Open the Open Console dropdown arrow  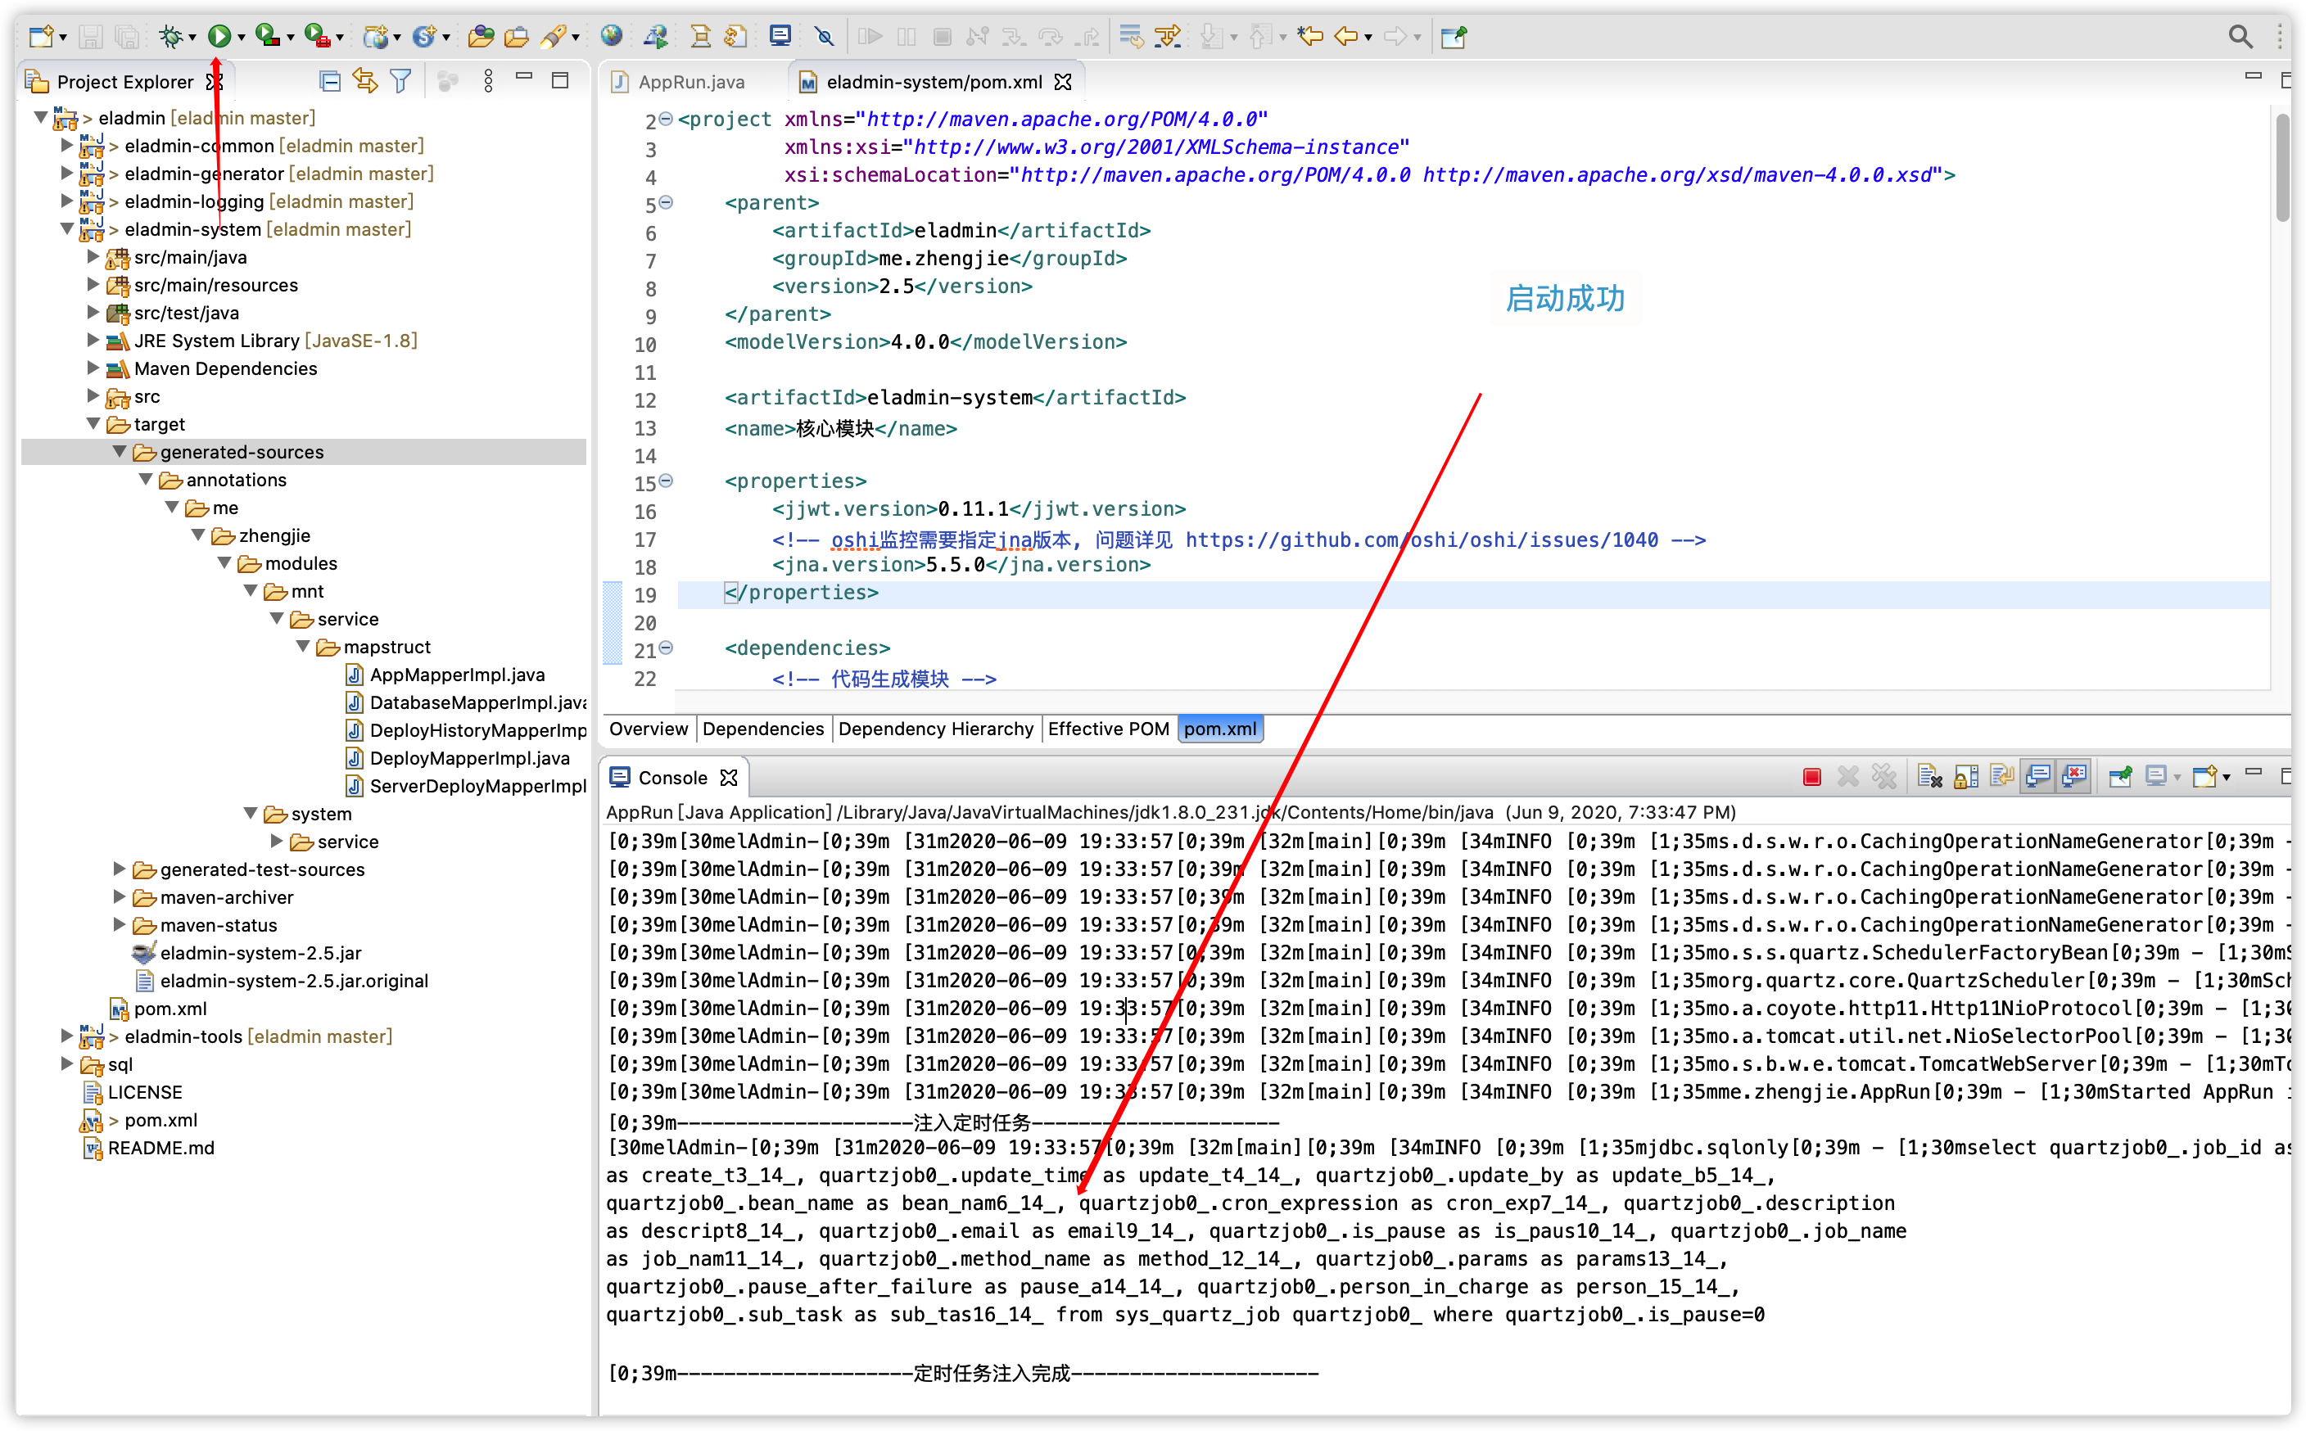click(x=2227, y=777)
